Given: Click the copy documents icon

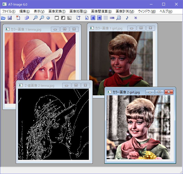Looking at the screenshot, I should pos(27,18).
